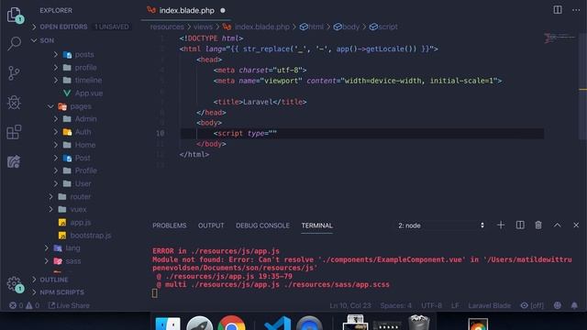The width and height of the screenshot is (587, 330).
Task: Click the split editor right icon
Action: (x=558, y=10)
